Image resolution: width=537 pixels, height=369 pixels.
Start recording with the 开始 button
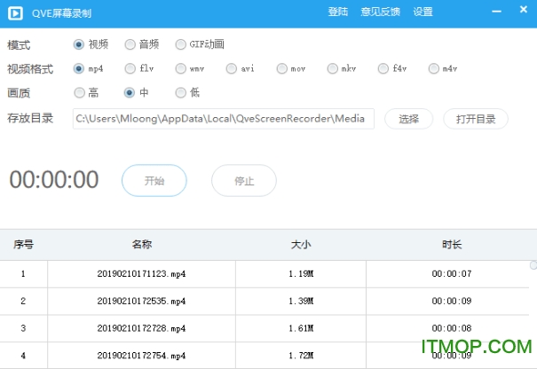pos(154,180)
